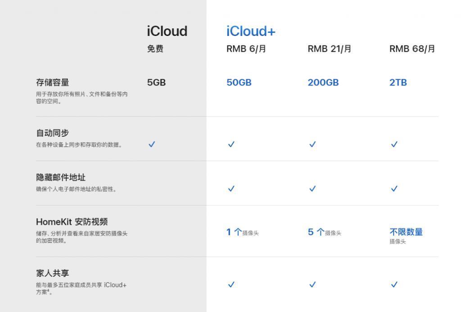Click the 存储容量 feature row label
The height and width of the screenshot is (312, 461).
click(x=50, y=82)
